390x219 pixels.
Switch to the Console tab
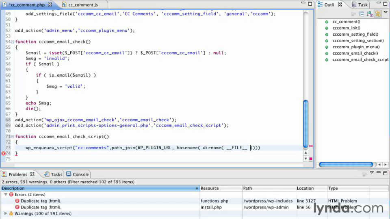[x=77, y=174]
